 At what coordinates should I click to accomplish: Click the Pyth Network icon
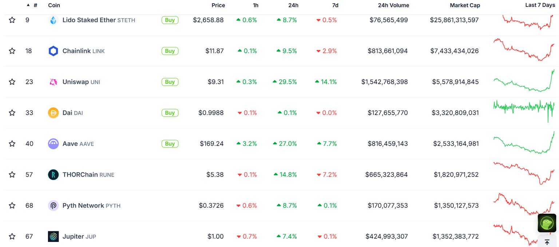(53, 205)
